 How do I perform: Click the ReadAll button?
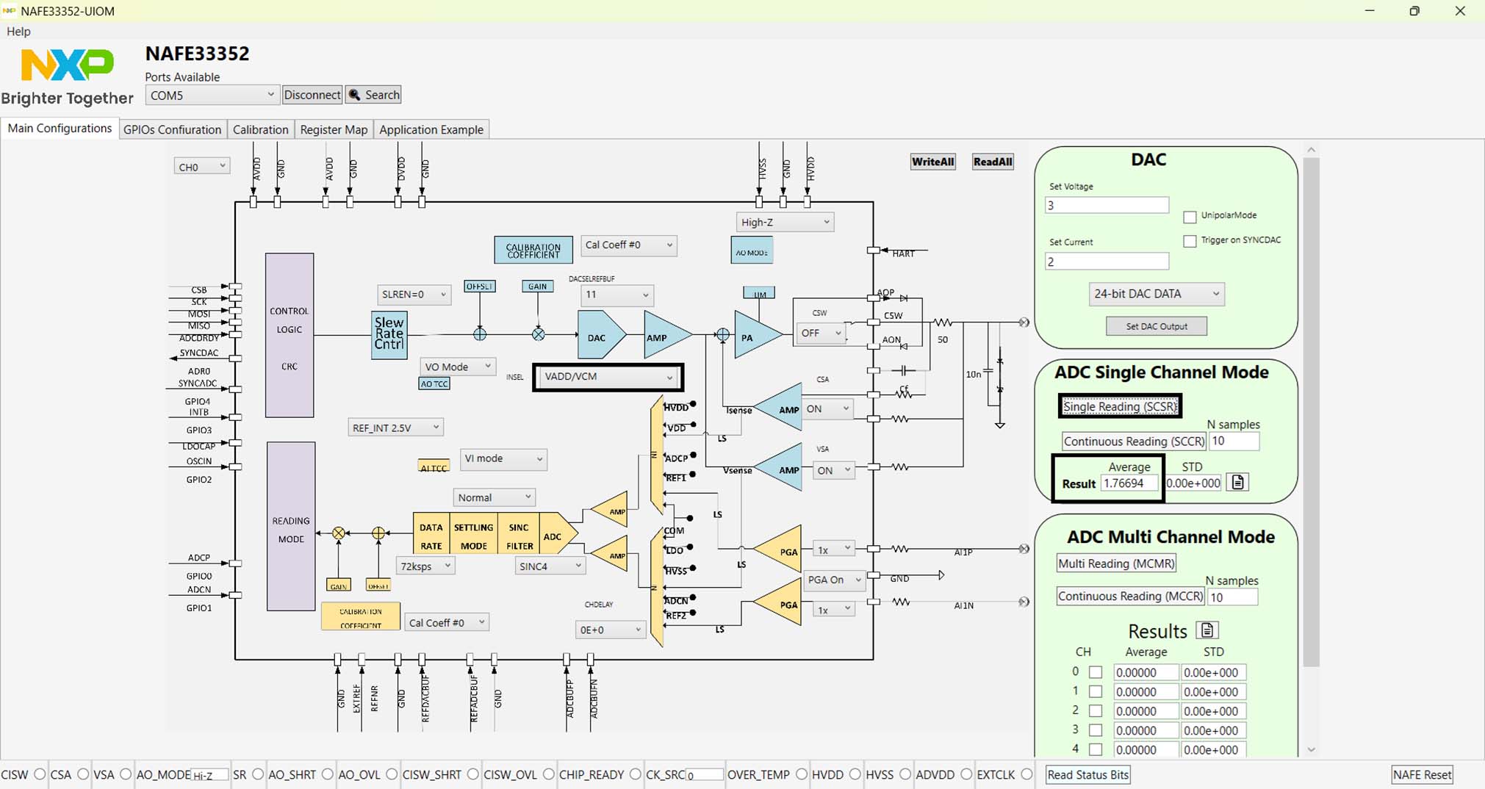point(993,162)
